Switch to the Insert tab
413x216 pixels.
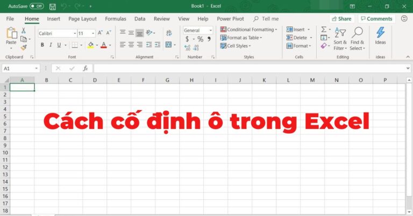pyautogui.click(x=53, y=19)
